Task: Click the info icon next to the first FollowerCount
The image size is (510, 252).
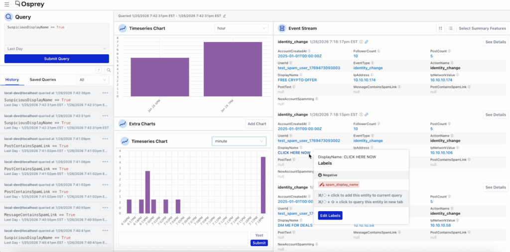Action: [x=380, y=51]
